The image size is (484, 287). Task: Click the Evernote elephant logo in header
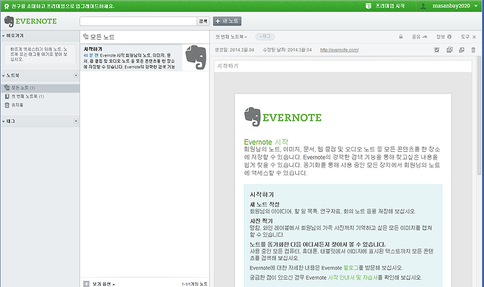pos(9,22)
